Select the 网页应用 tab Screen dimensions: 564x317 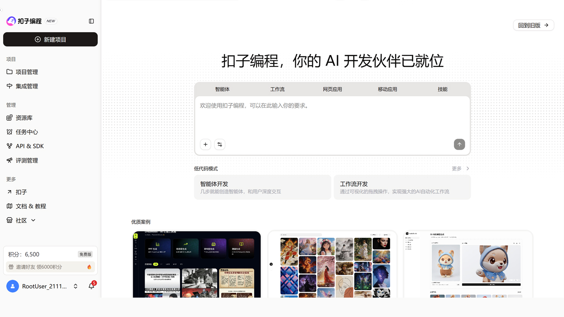tap(333, 89)
